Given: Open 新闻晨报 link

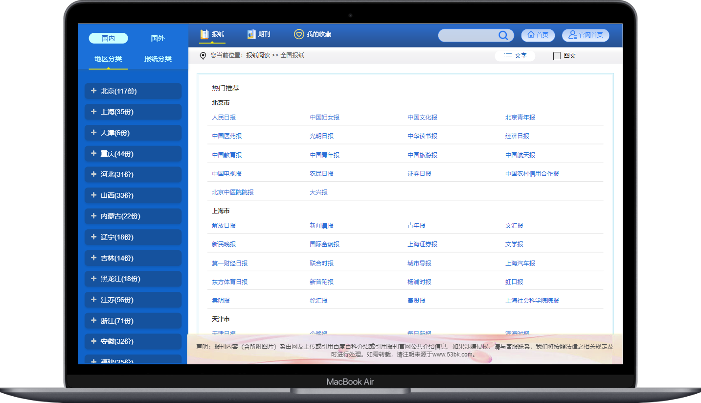Looking at the screenshot, I should 321,226.
